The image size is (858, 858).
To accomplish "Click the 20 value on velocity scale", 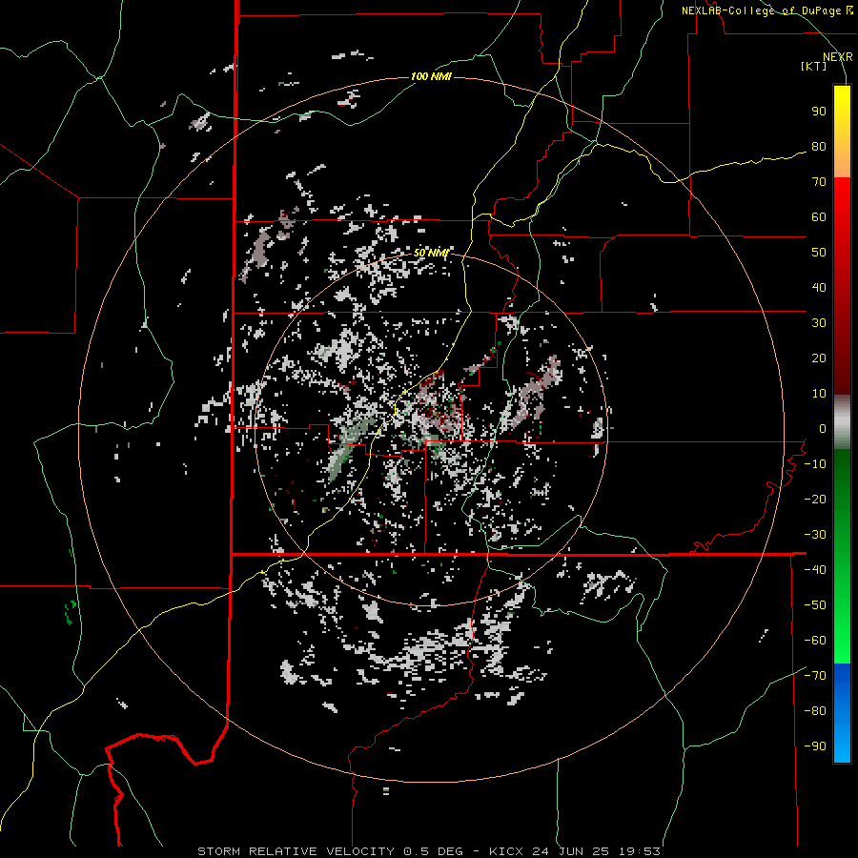I will click(x=819, y=357).
